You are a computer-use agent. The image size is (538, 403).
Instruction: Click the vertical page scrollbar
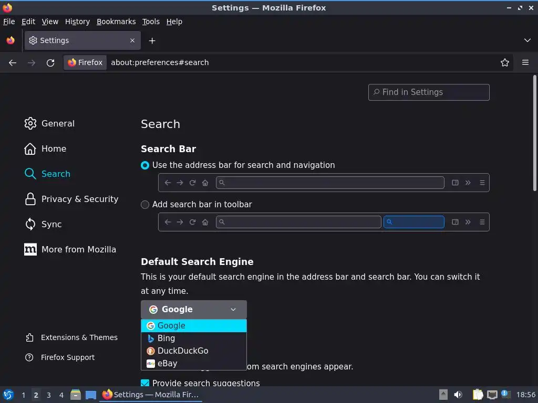[534, 134]
